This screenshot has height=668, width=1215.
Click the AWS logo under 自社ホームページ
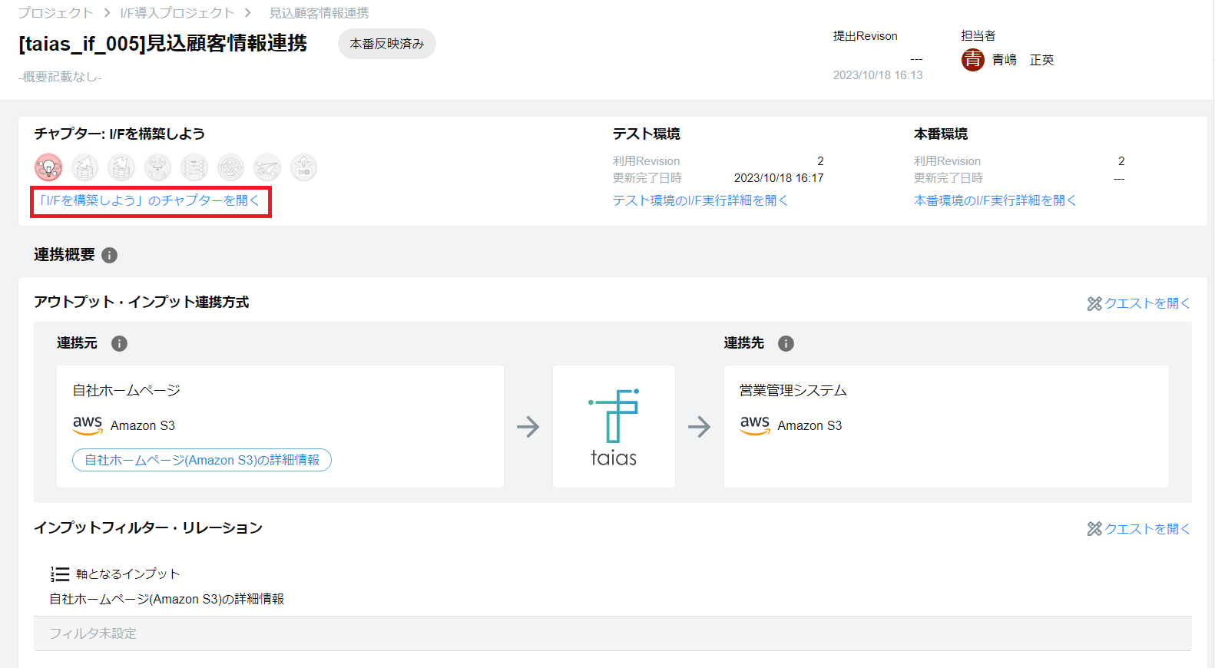point(88,425)
